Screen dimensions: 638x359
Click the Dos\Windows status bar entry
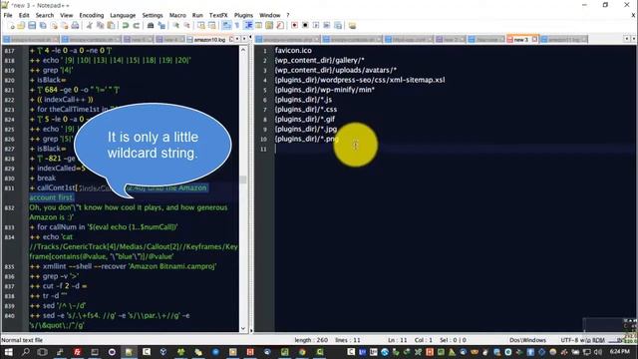(527, 340)
